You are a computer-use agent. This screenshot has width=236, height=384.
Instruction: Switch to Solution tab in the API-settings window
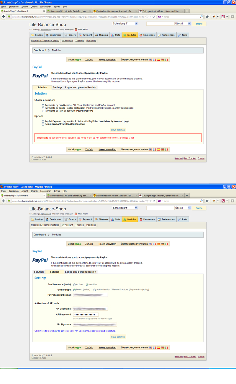click(x=39, y=272)
